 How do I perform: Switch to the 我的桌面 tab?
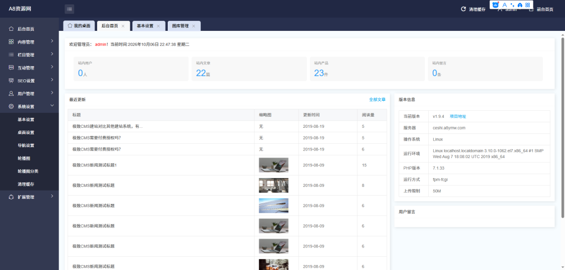tap(79, 26)
